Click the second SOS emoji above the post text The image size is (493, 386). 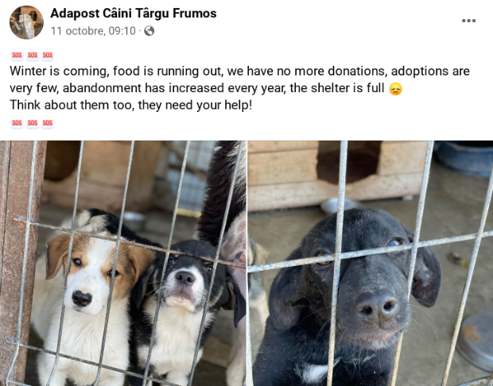click(33, 56)
